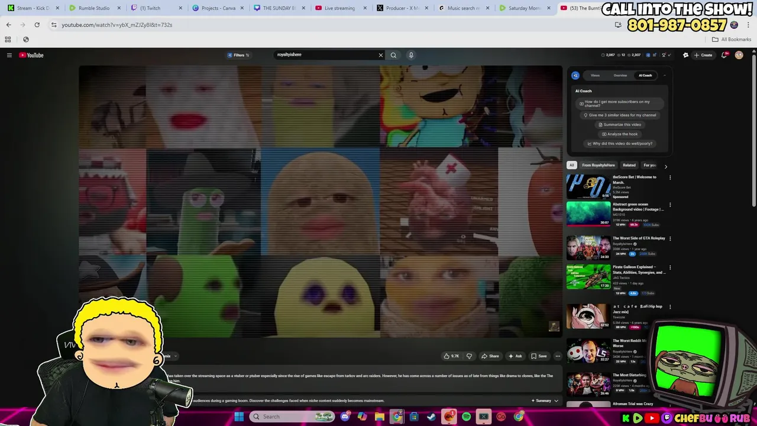Show more chips with right arrow
The width and height of the screenshot is (757, 426).
click(x=666, y=166)
